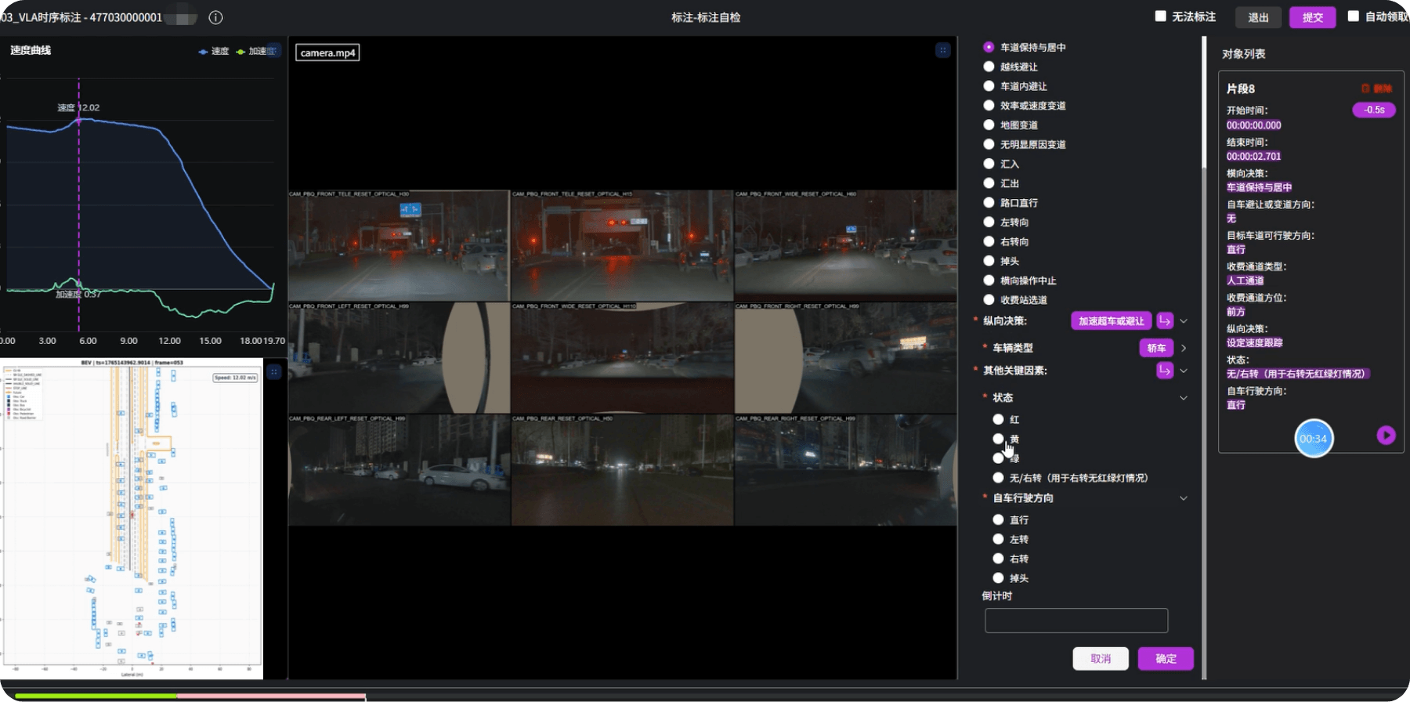Click purple arrow icon beside 其他关键因素
Image resolution: width=1410 pixels, height=702 pixels.
tap(1165, 371)
